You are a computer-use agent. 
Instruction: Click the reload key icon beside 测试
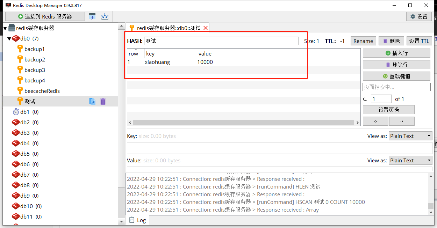92,101
